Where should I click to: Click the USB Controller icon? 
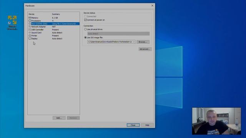[x=30, y=30]
